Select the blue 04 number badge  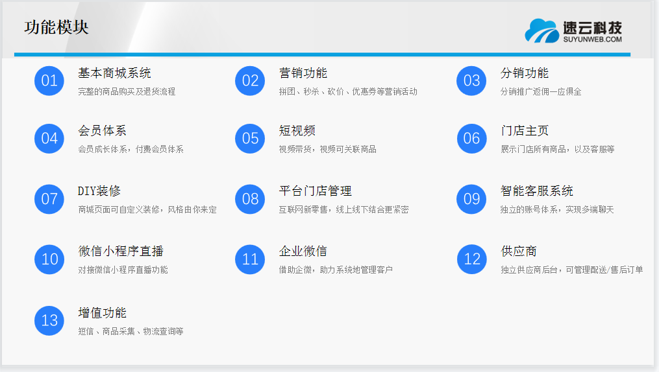tap(49, 139)
